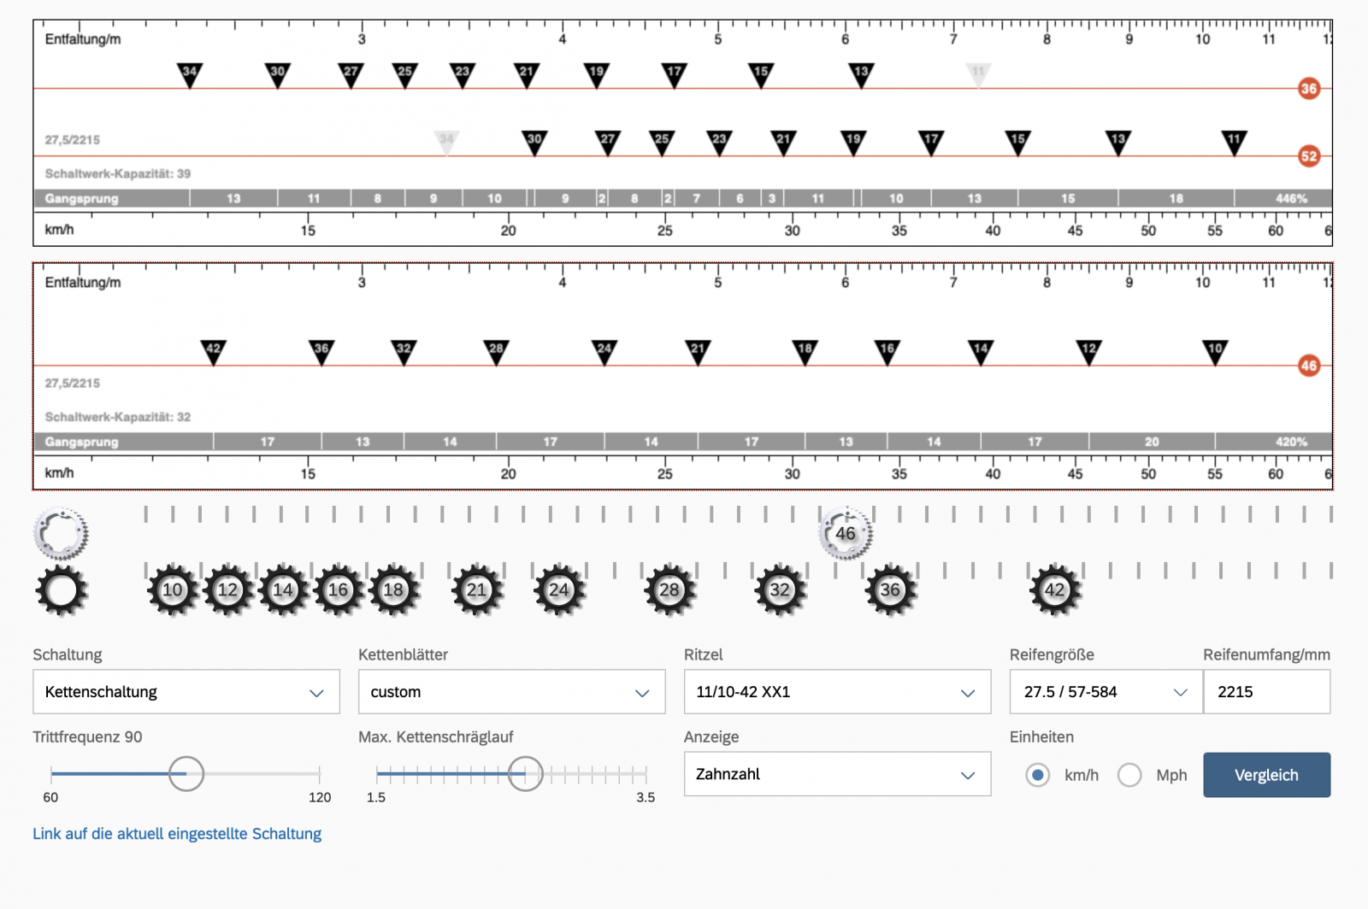Click the 446% range value in top Gangsprung bar
Image resolution: width=1368 pixels, height=909 pixels.
coord(1291,198)
